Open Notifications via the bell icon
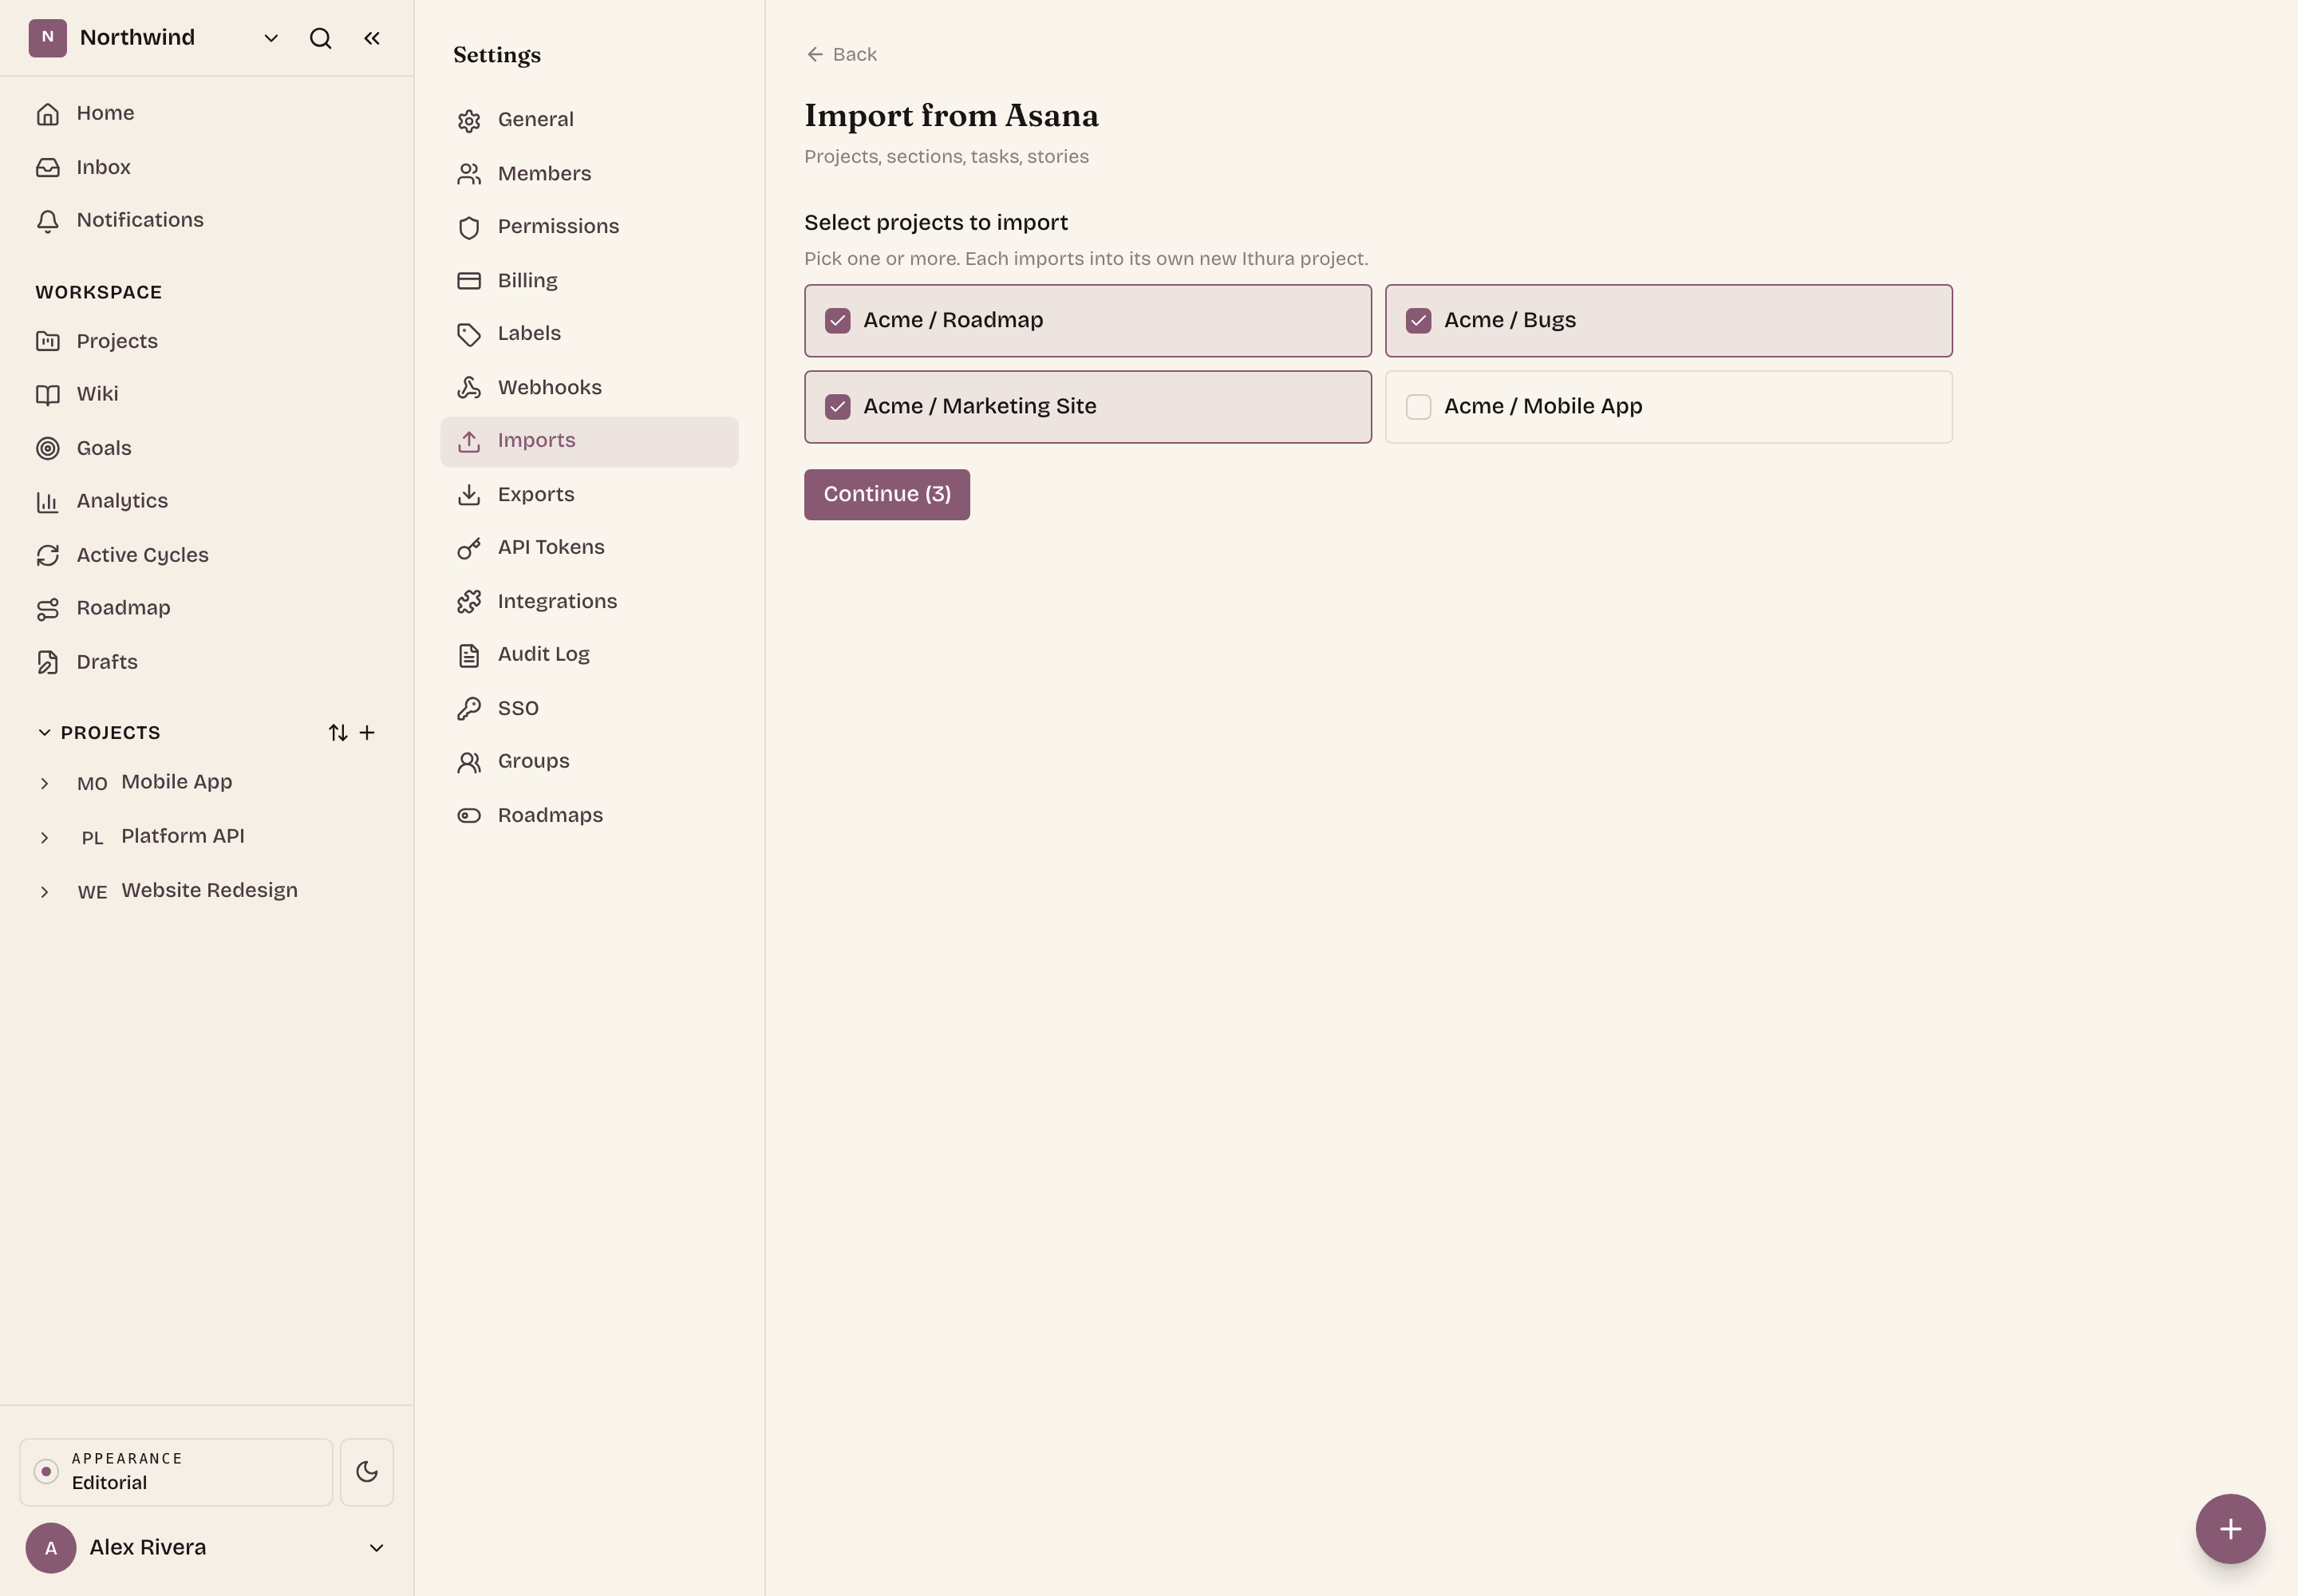Screen dimensions: 2298x1596 click(x=47, y=221)
